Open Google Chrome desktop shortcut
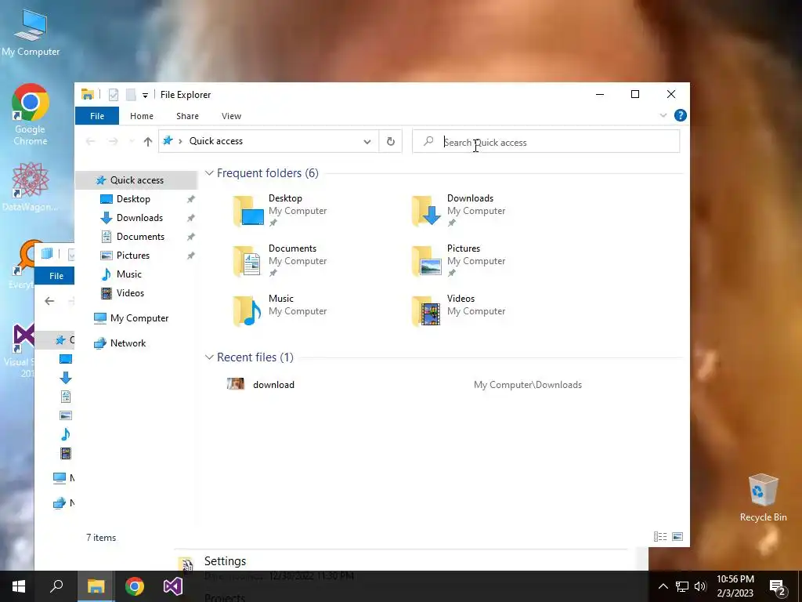Viewport: 802px width, 602px height. [31, 114]
